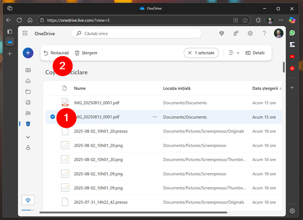Select the OneDrive vertical tab
Image resolution: width=303 pixels, height=220 pixels.
click(x=10, y=42)
